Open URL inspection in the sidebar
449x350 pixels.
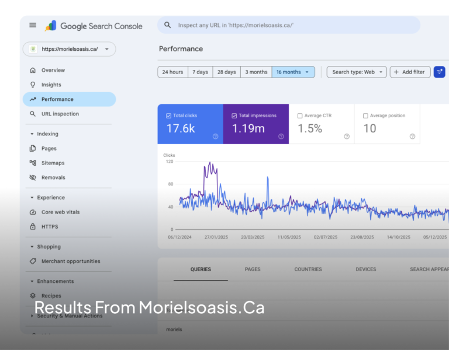pyautogui.click(x=70, y=114)
